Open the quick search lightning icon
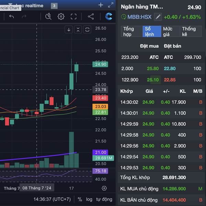 point(48,16)
